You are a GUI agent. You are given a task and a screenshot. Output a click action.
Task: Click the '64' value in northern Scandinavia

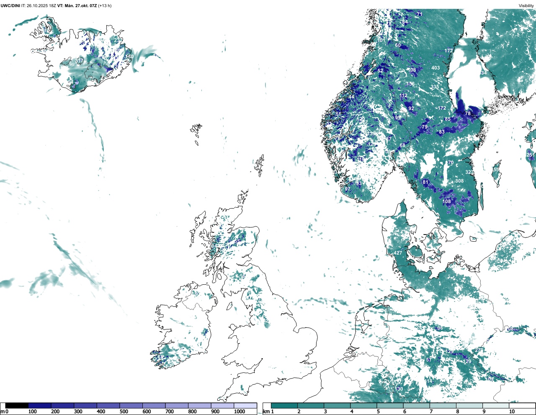coord(405,22)
